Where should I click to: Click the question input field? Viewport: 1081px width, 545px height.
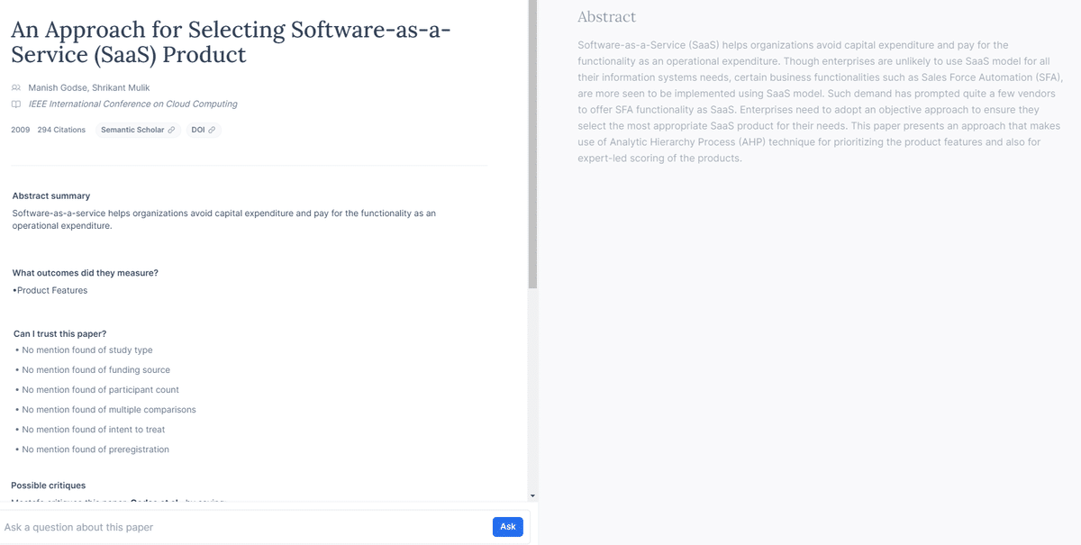[225, 527]
